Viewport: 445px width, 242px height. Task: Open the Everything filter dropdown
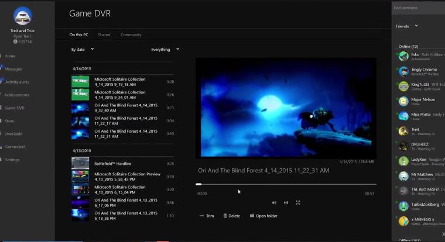pyautogui.click(x=165, y=50)
